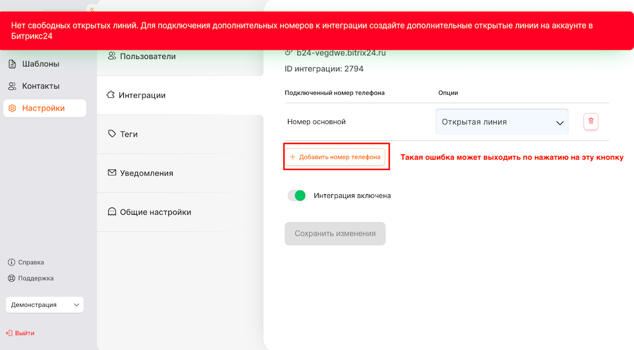Click the Интеграции puzzle icon
This screenshot has height=350, width=634.
[x=110, y=95]
